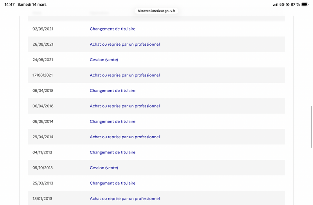Click the page scrollbar on right edge
This screenshot has width=313, height=205.
(x=311, y=127)
